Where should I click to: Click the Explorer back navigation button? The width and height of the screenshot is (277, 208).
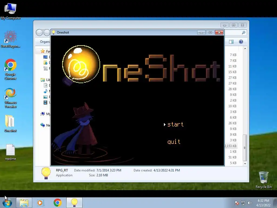(39, 32)
